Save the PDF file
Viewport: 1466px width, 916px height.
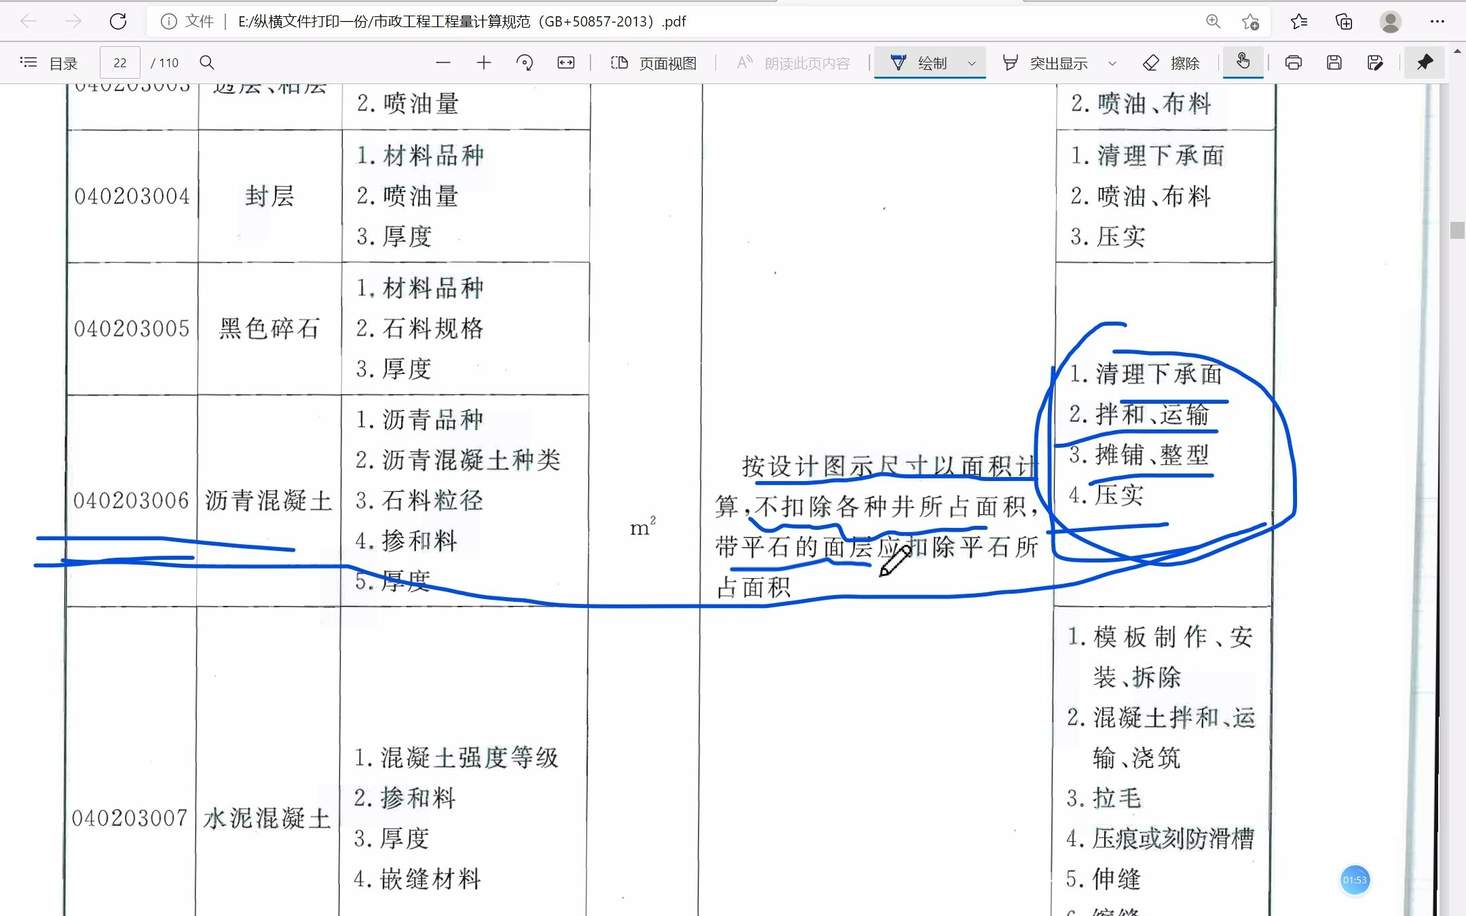click(1334, 63)
